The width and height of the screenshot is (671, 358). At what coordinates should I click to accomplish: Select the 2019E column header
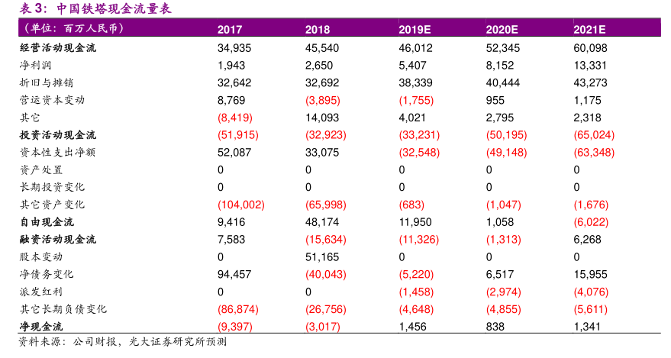point(415,30)
